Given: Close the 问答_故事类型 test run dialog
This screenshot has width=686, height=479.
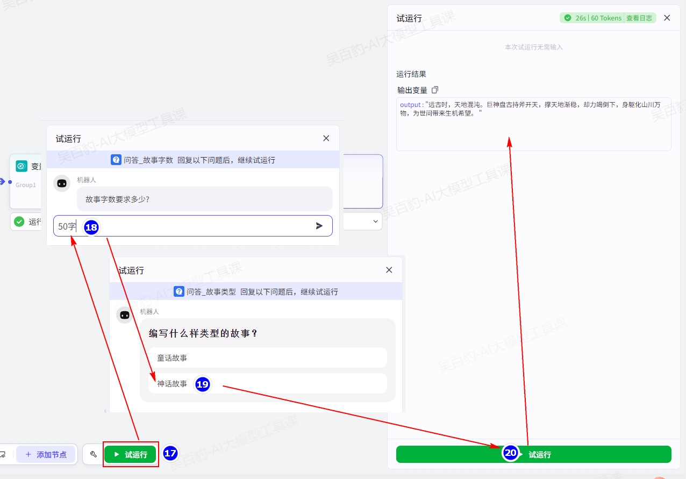Looking at the screenshot, I should [389, 270].
